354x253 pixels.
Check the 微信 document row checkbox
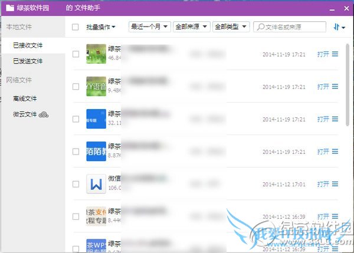click(x=76, y=184)
